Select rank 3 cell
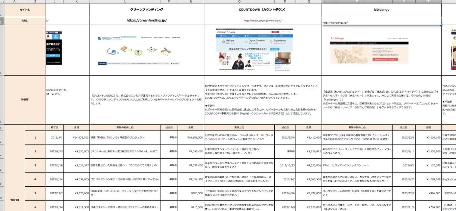 (x=35, y=165)
